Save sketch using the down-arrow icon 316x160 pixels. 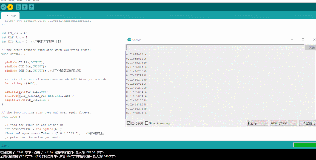pos(31,7)
